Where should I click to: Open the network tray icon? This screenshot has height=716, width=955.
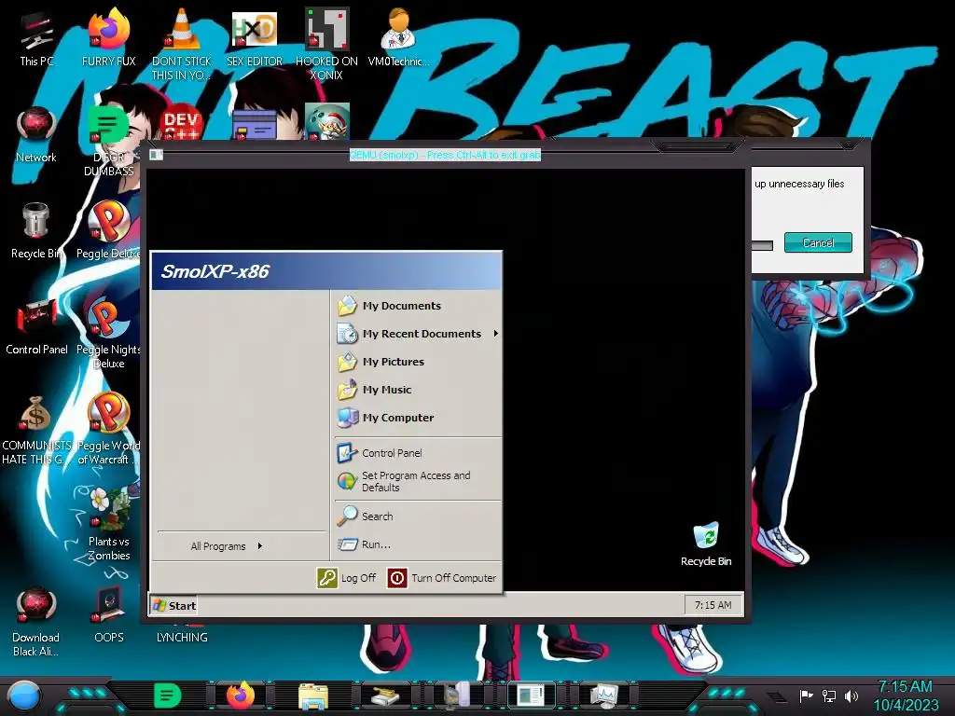829,695
